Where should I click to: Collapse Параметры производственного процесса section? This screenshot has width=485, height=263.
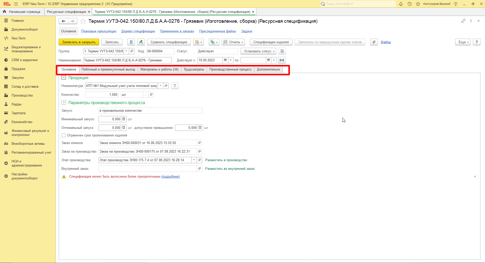(x=64, y=103)
